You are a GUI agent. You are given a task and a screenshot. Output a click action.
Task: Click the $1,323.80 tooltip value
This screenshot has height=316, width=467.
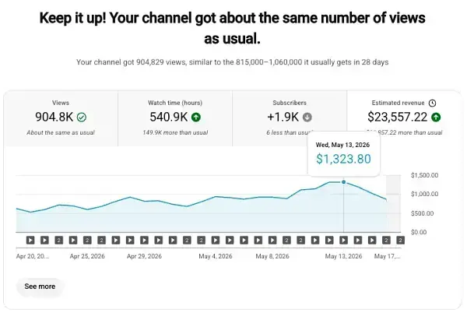click(x=344, y=159)
